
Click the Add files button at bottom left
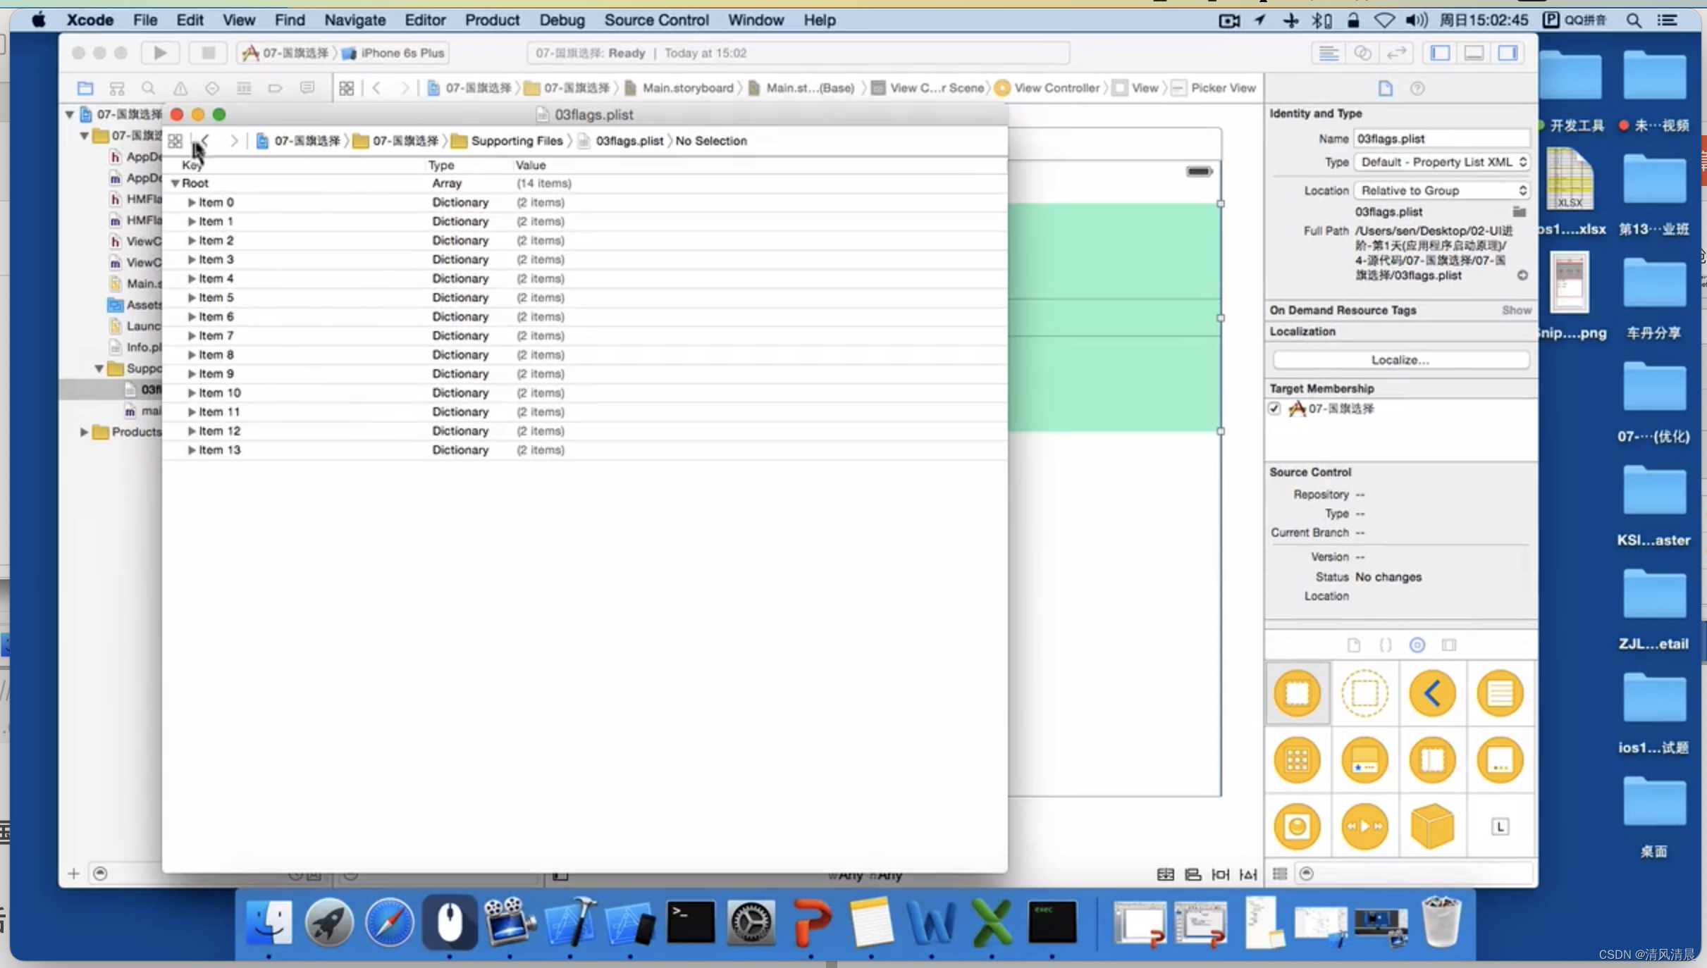73,873
